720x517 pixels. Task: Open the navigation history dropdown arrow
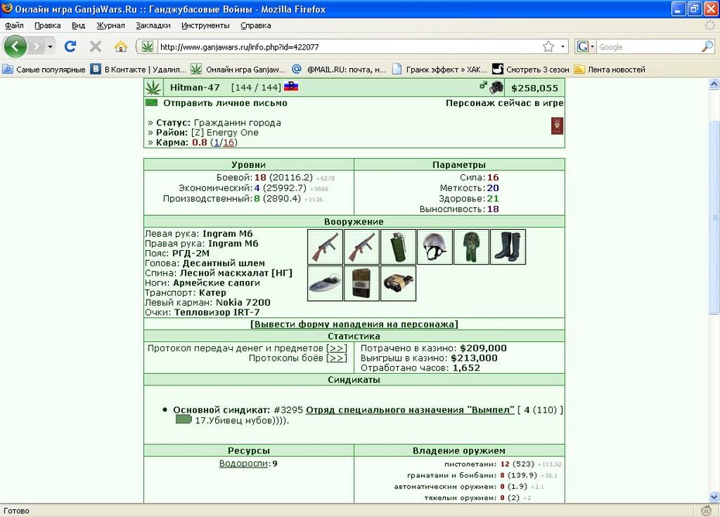click(50, 46)
